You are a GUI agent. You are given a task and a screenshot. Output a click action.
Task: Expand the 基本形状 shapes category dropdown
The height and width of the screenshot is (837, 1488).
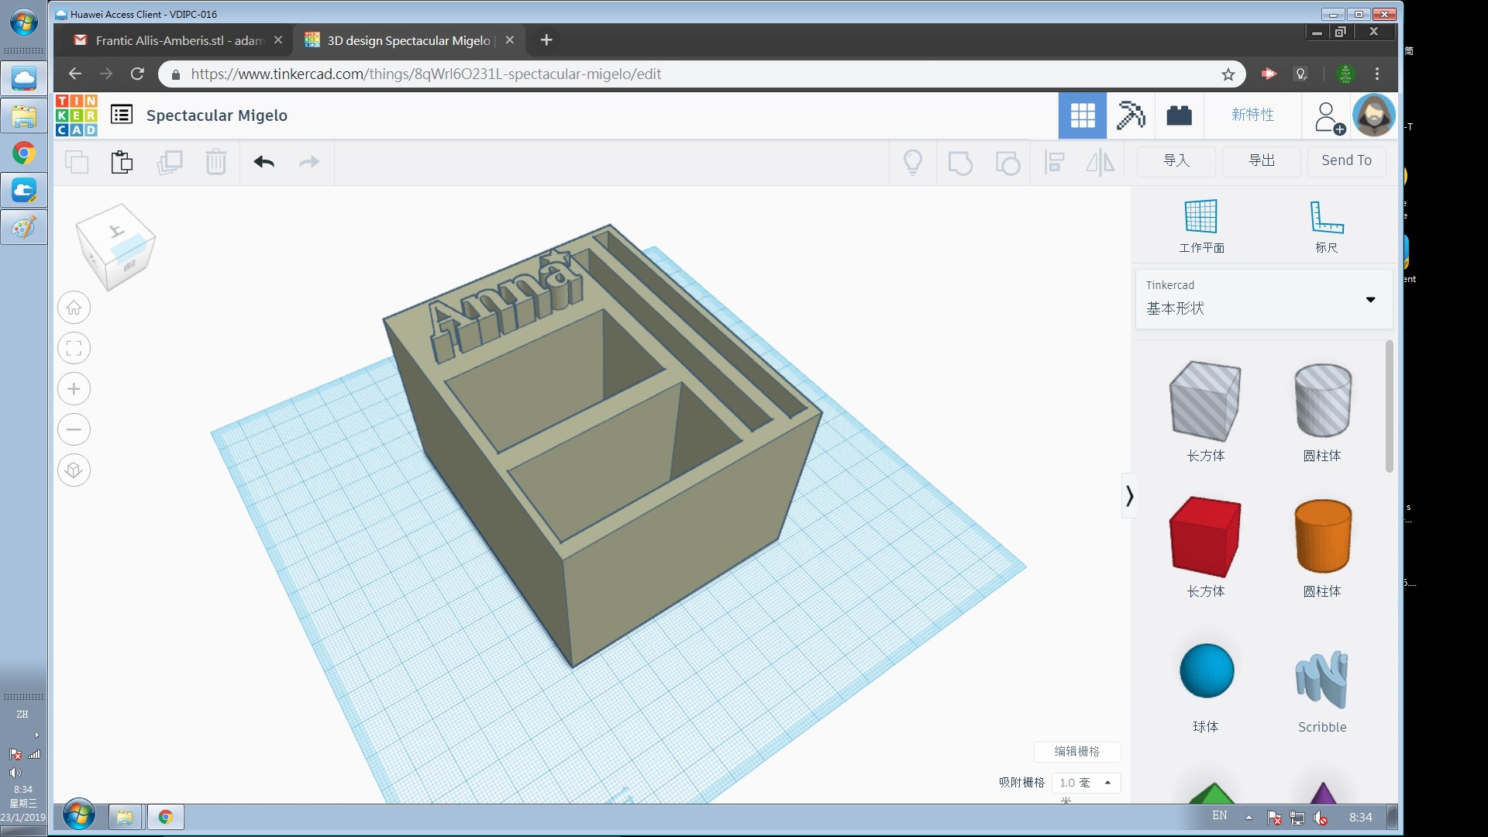[x=1264, y=299]
